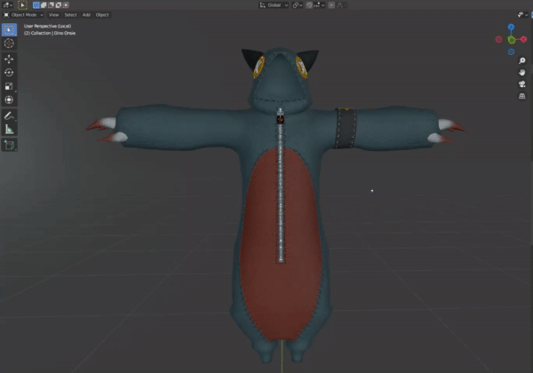This screenshot has height=373, width=533.
Task: Open the Object Mode dropdown
Action: point(23,15)
